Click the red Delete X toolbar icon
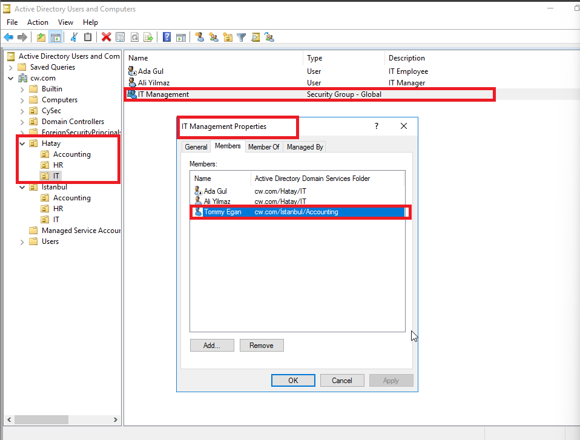This screenshot has height=440, width=580. [x=106, y=38]
